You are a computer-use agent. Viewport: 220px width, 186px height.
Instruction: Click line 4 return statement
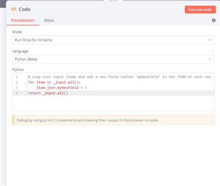click(x=48, y=93)
